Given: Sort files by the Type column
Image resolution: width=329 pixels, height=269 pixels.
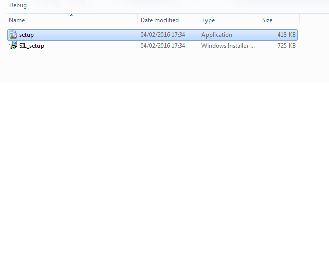Looking at the screenshot, I should tap(208, 20).
